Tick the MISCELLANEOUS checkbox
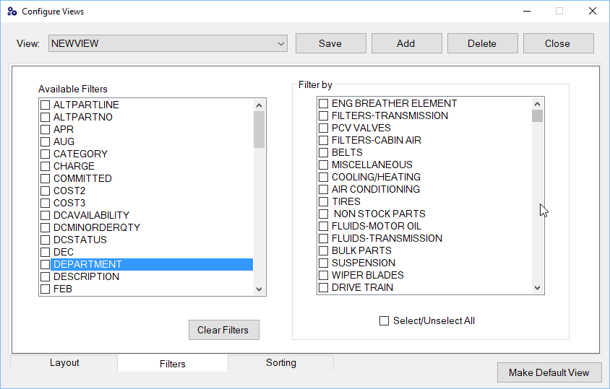Image resolution: width=610 pixels, height=389 pixels. point(323,165)
